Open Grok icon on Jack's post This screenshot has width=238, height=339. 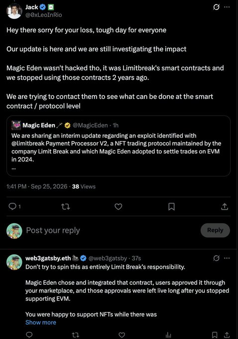(x=216, y=7)
